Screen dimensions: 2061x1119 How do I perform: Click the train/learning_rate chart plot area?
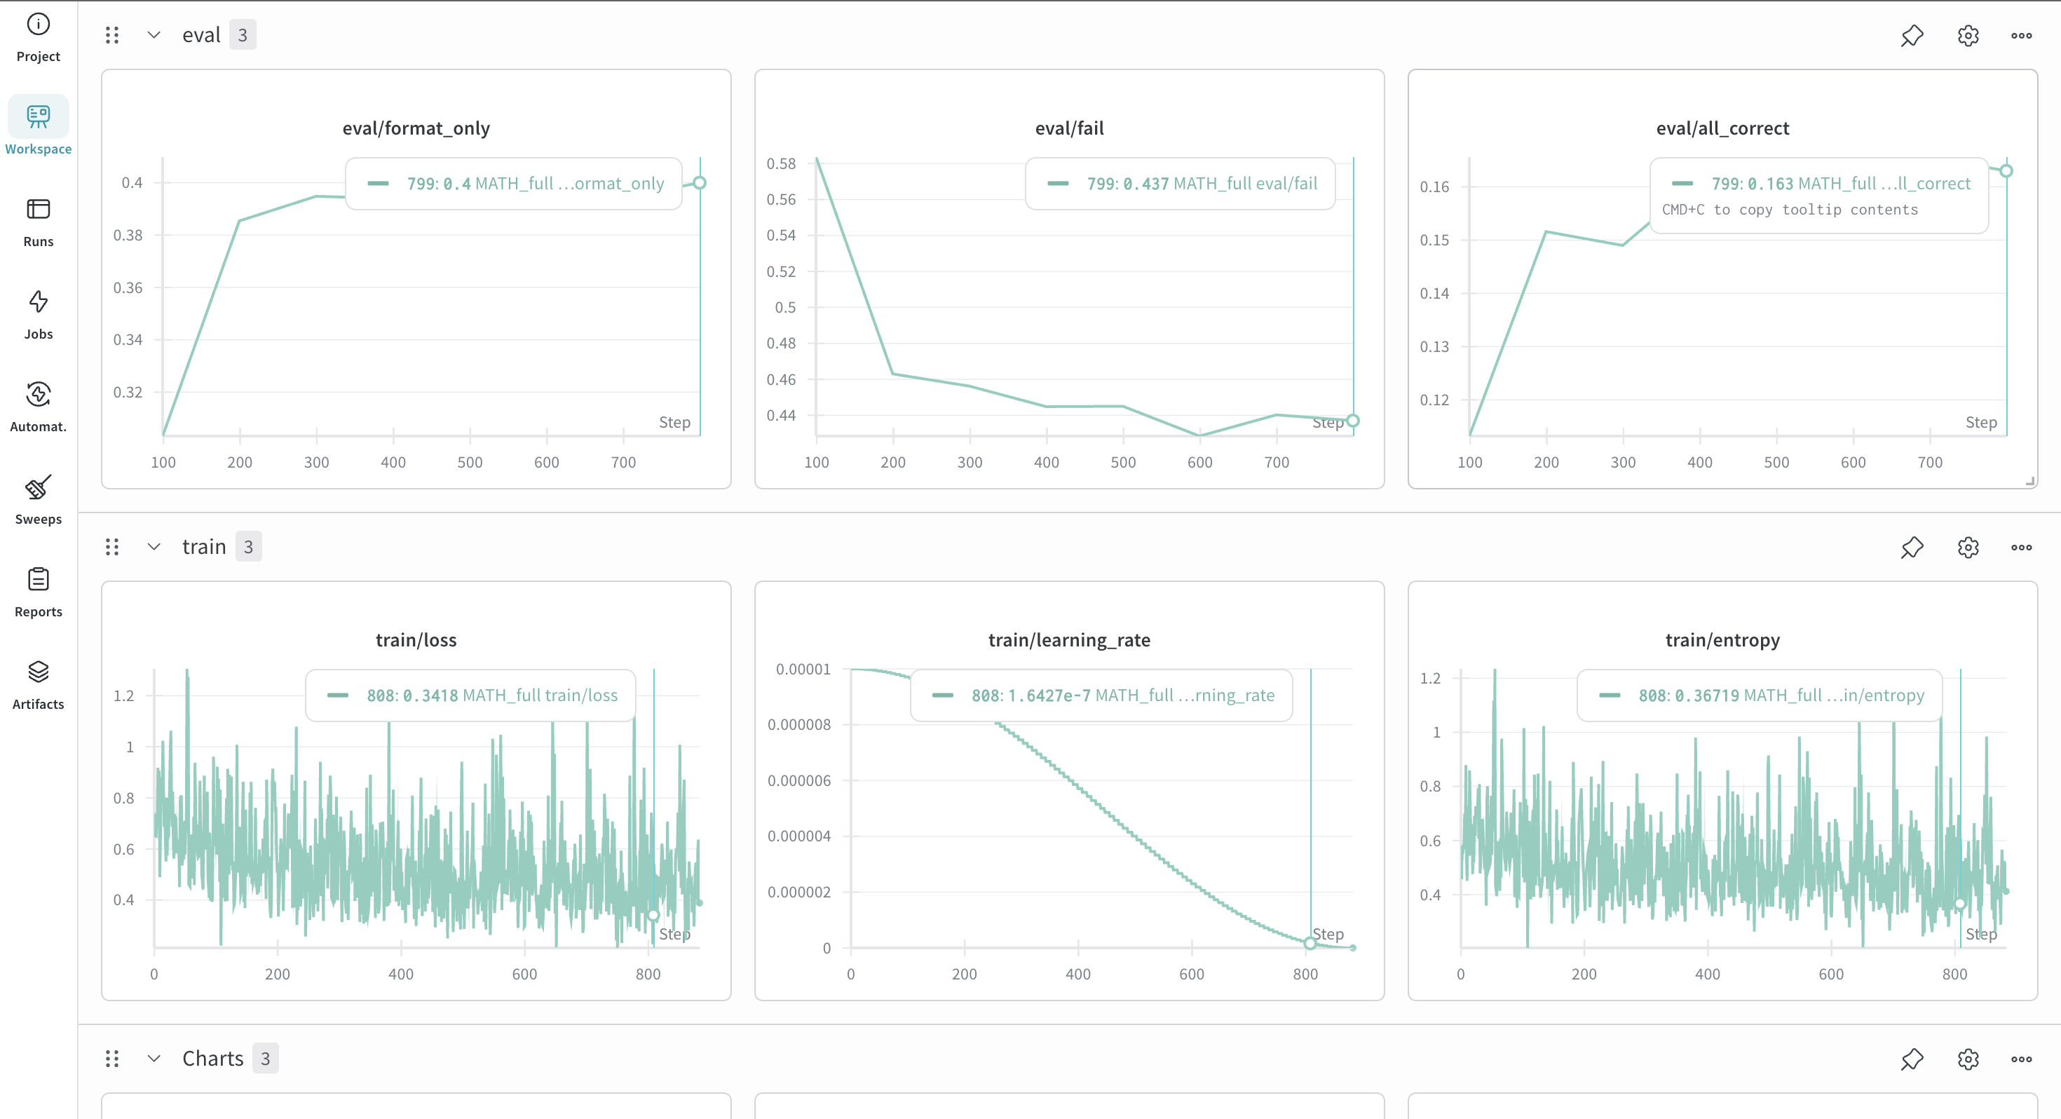click(x=1102, y=808)
